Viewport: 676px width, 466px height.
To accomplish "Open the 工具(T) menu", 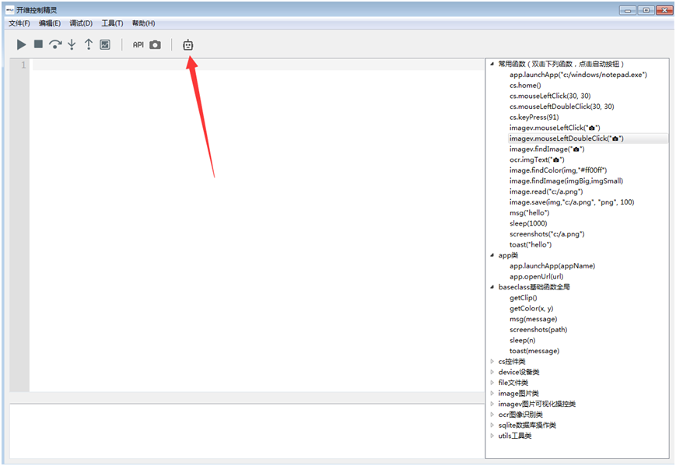I will click(x=112, y=23).
